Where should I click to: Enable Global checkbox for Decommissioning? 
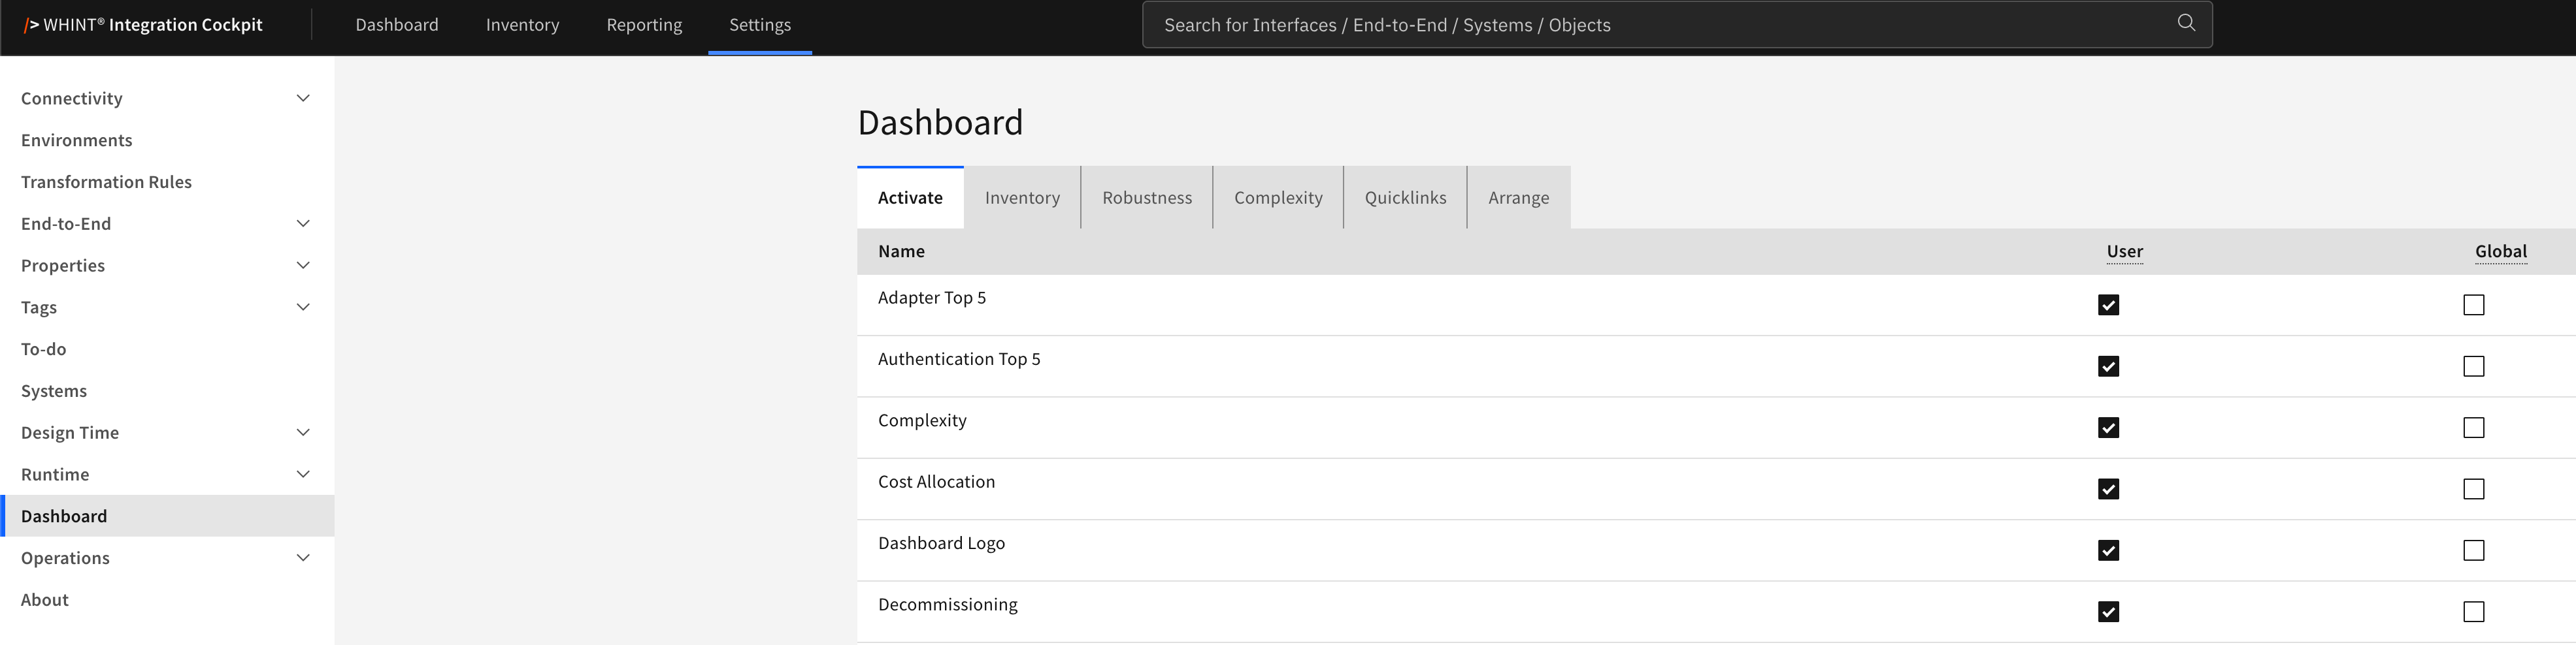(x=2473, y=612)
